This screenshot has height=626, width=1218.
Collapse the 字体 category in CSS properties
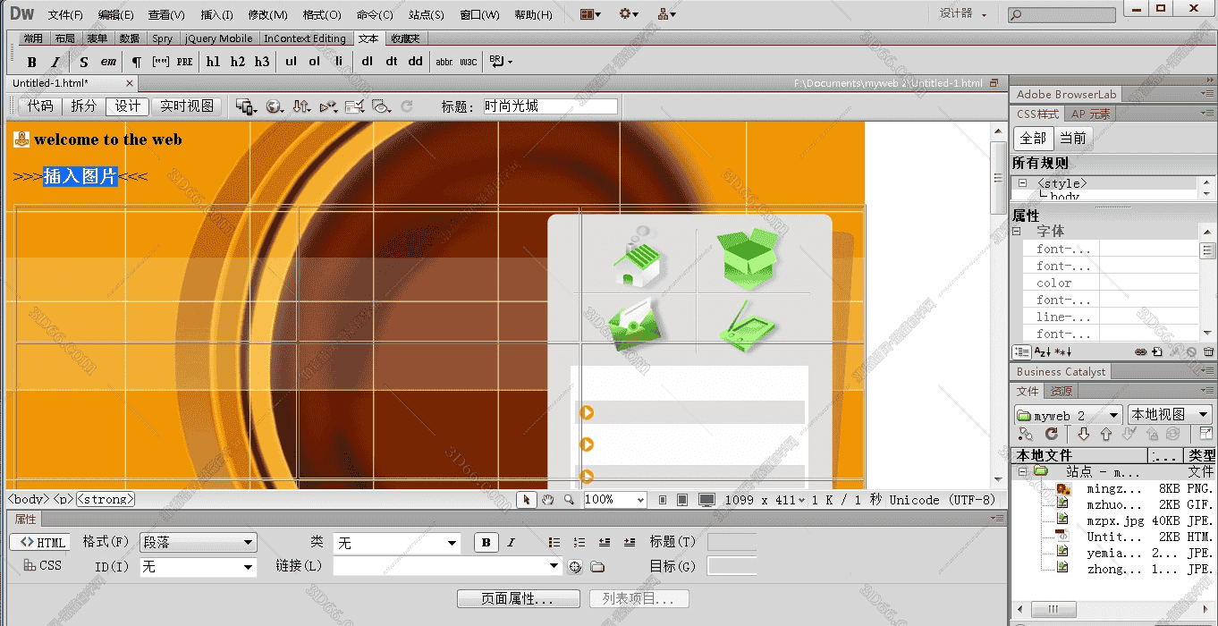pos(1017,232)
